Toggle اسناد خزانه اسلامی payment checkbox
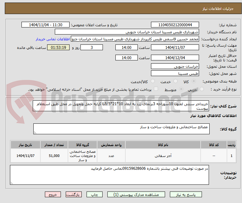The image size is (242, 203). tap(156, 89)
